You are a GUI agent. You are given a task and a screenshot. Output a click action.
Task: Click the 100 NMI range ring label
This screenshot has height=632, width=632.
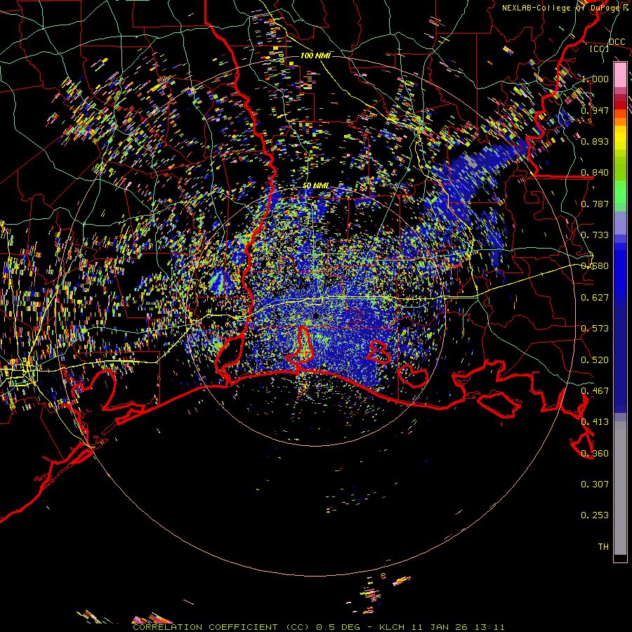tap(315, 55)
